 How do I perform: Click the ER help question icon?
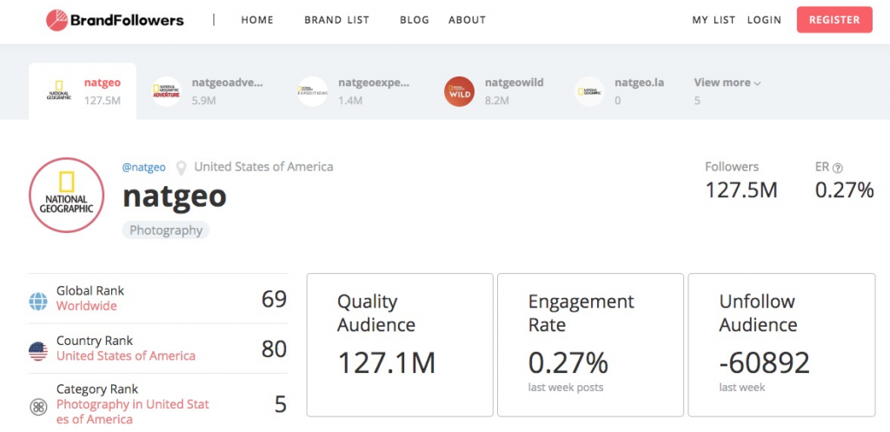point(838,168)
